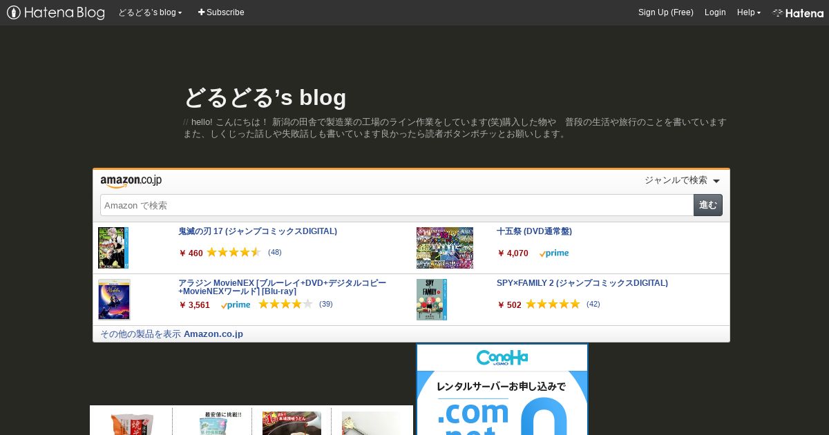Open the 十五祭 DVD cover thumbnail

445,248
